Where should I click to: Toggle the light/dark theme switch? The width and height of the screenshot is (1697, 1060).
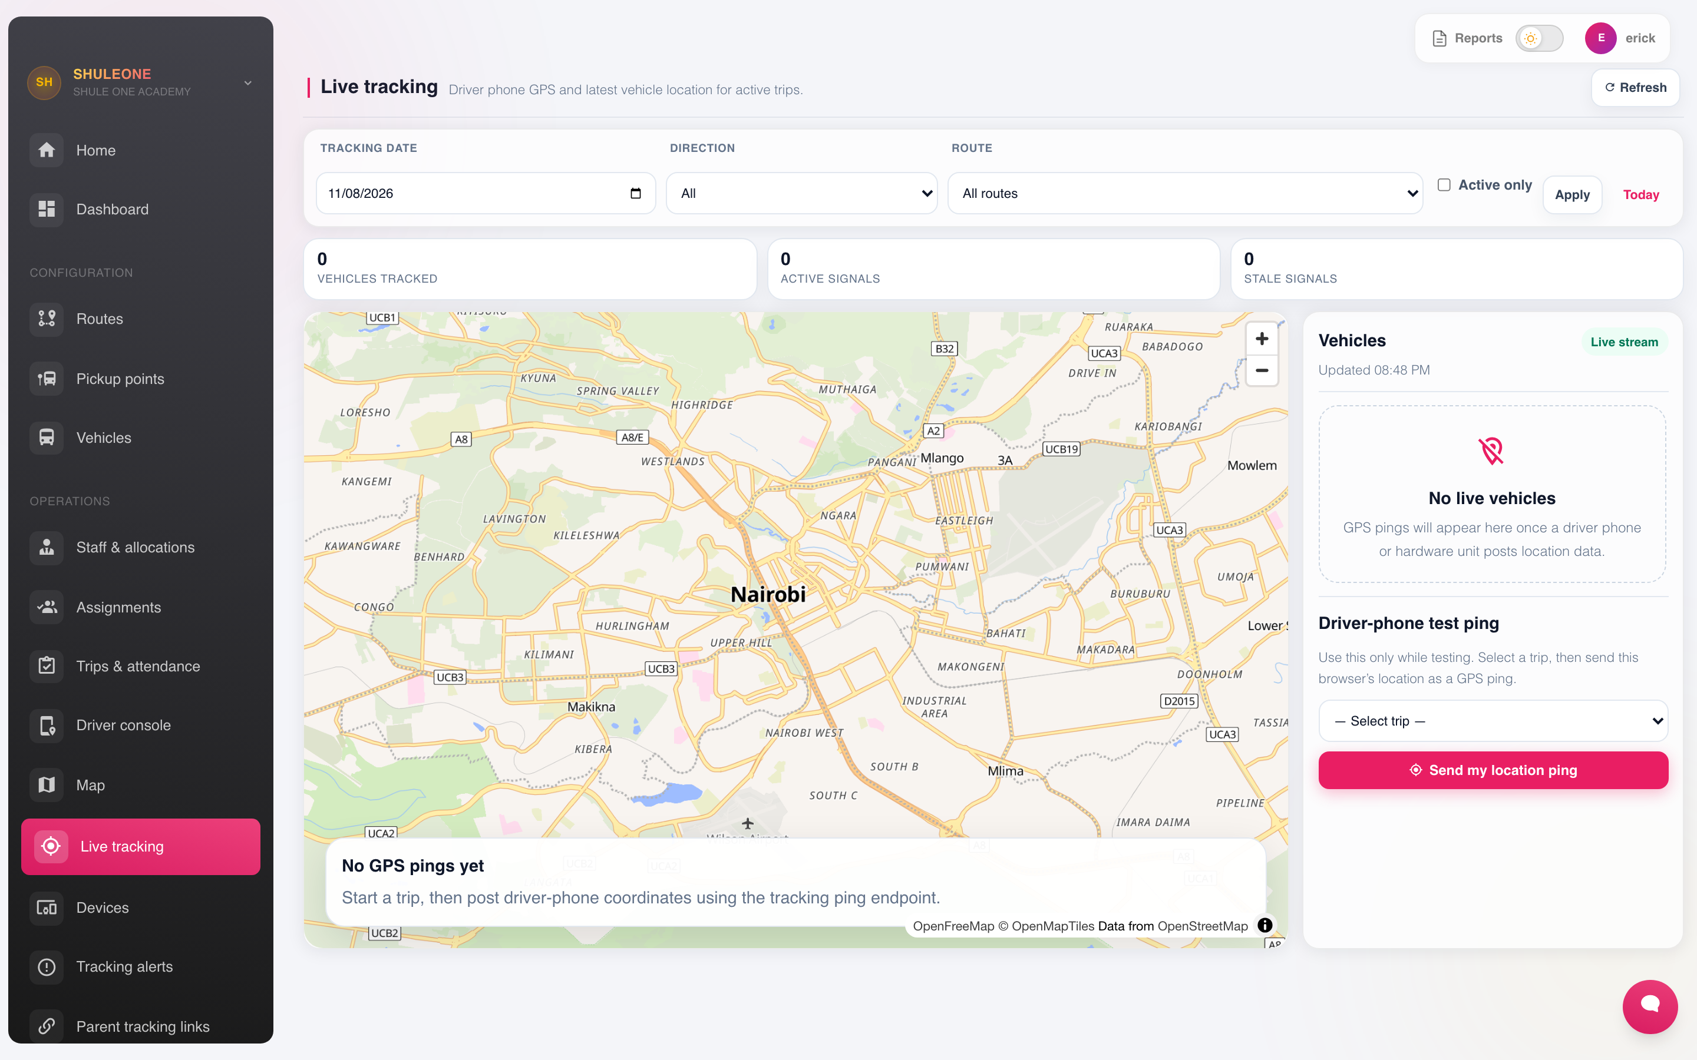(1538, 38)
